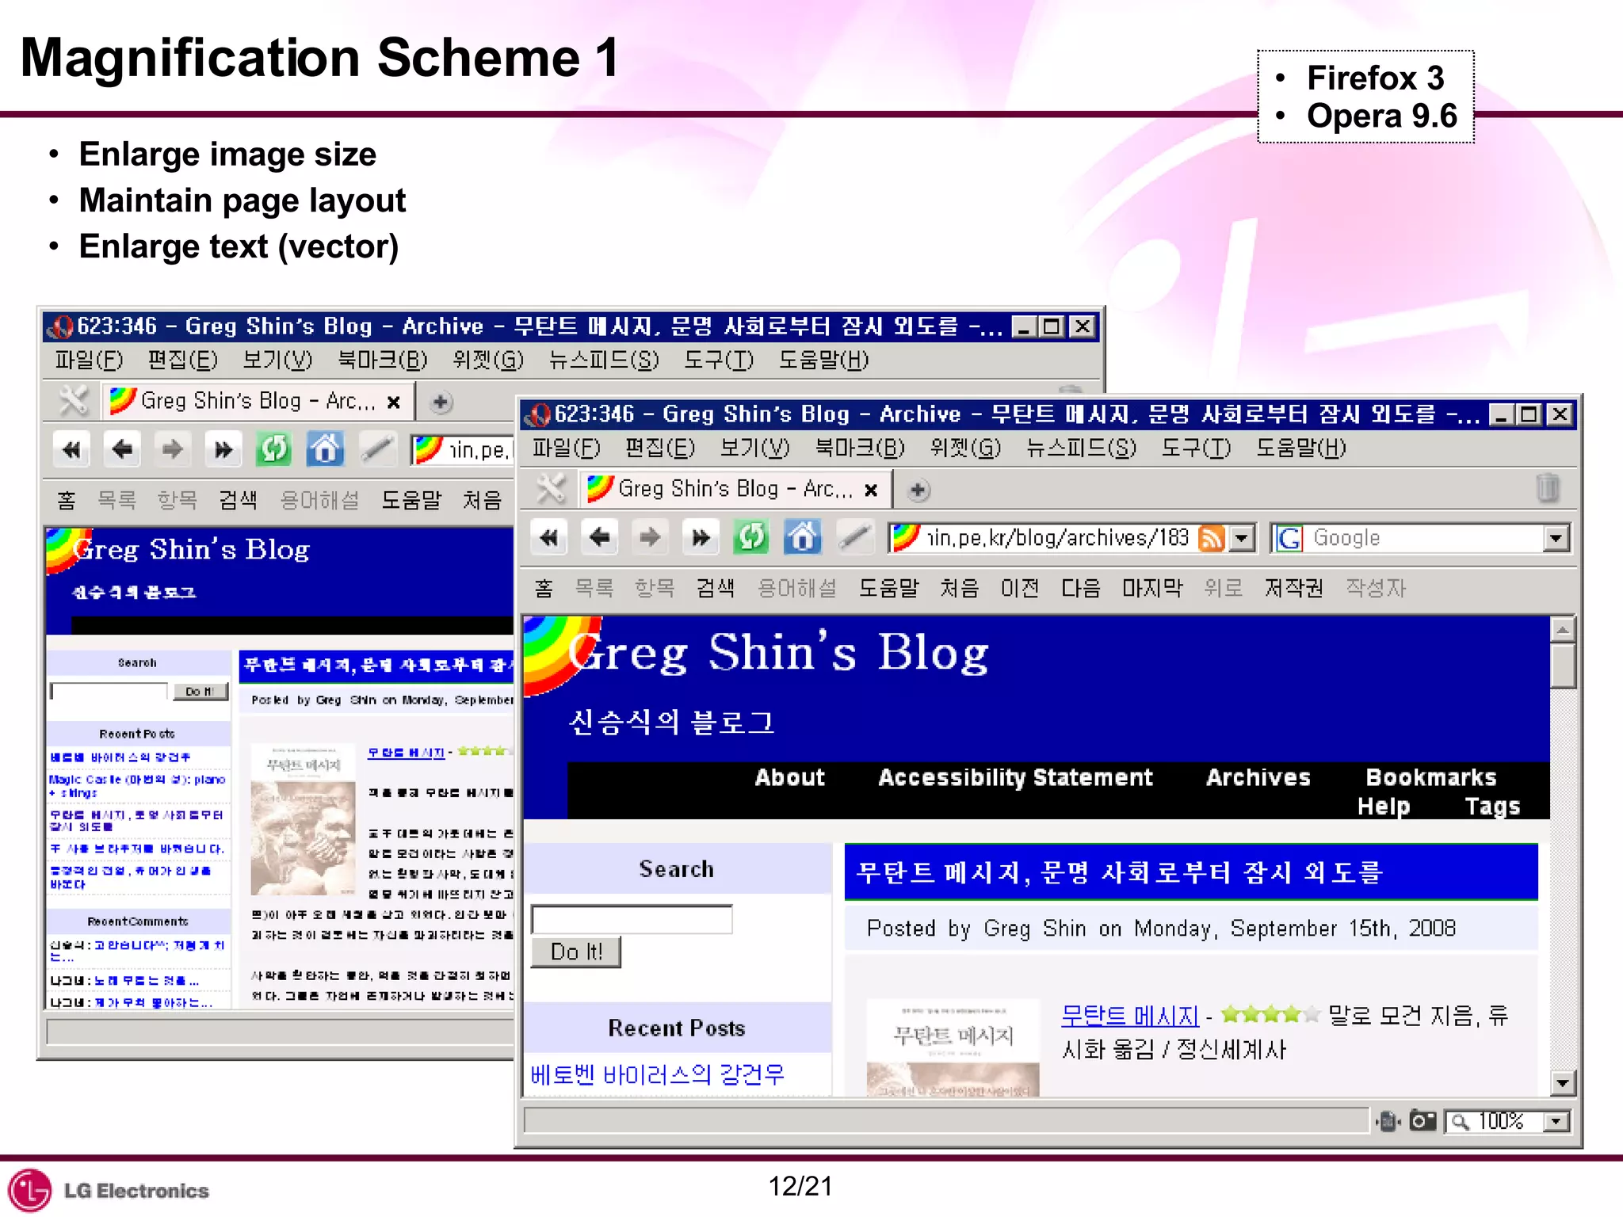Open the Tags link on the blog

(x=1493, y=807)
